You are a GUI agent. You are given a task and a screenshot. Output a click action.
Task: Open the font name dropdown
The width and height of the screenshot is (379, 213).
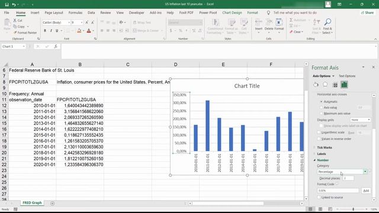(69, 22)
